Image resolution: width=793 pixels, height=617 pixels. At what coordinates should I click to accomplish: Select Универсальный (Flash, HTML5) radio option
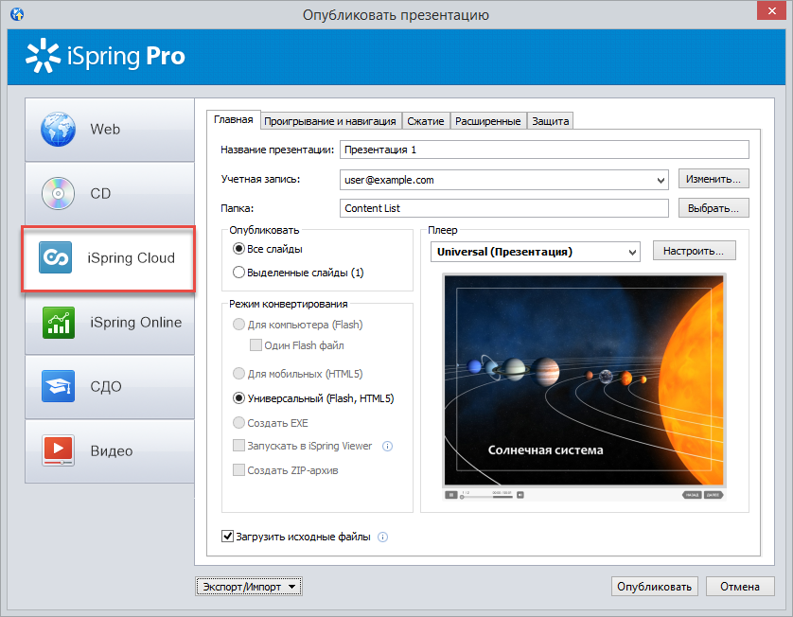(238, 398)
